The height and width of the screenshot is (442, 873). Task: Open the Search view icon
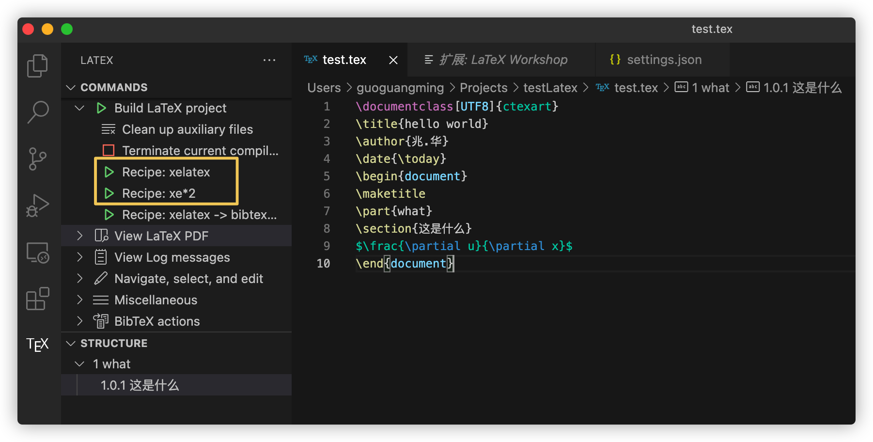[37, 112]
